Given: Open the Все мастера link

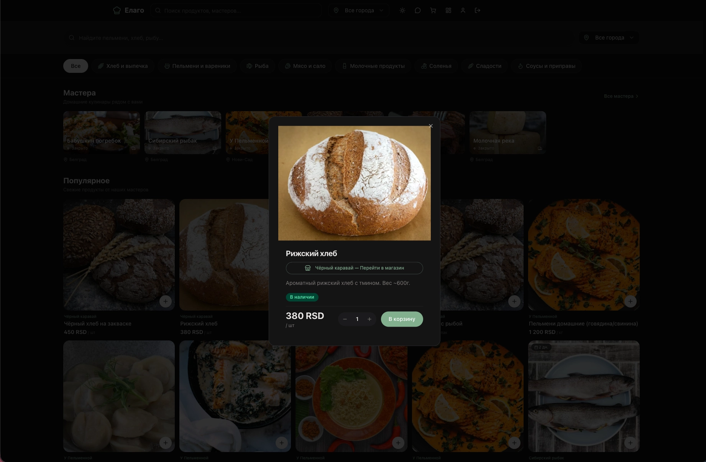Looking at the screenshot, I should [x=621, y=96].
